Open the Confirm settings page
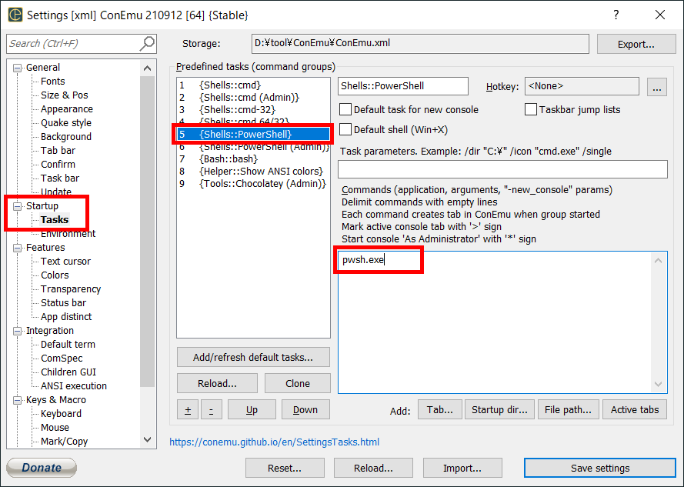 coord(58,165)
